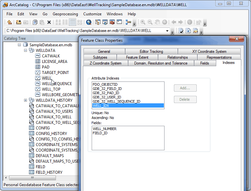This screenshot has width=251, height=191.
Task: Click the Up One Level toolbar icon
Action: tap(9, 22)
